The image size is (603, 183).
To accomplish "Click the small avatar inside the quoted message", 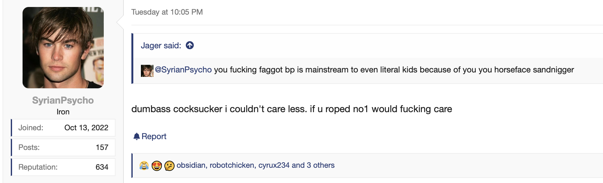I will pyautogui.click(x=147, y=71).
